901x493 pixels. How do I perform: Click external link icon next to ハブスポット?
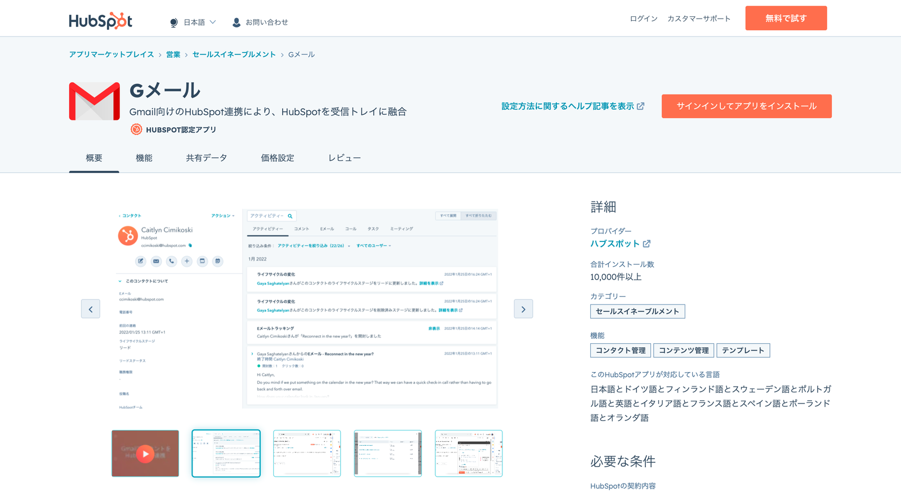[x=646, y=244]
